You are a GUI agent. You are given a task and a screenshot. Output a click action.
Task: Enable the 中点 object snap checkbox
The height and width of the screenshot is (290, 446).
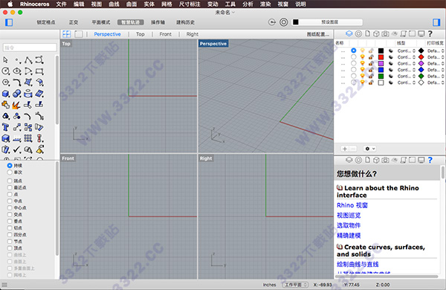click(x=10, y=201)
